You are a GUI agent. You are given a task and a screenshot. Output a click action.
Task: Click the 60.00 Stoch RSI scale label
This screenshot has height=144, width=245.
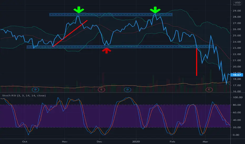237,112
